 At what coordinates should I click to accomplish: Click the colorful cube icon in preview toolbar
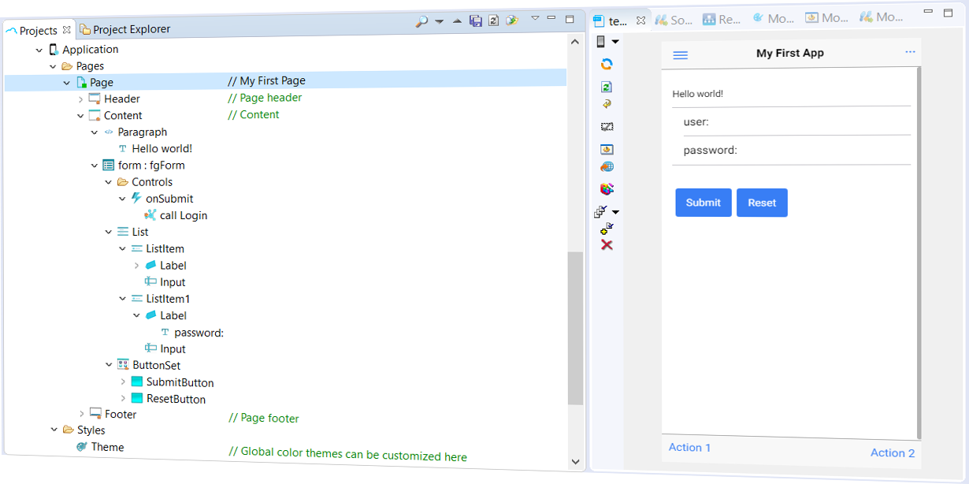[x=607, y=189]
